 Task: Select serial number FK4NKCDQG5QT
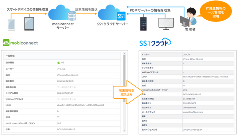65,93
